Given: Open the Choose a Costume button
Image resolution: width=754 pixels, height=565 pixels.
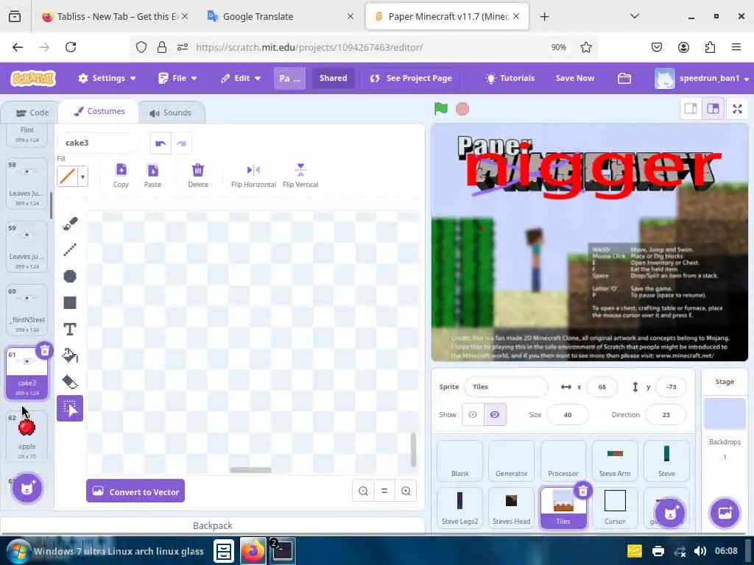Looking at the screenshot, I should click(x=27, y=488).
